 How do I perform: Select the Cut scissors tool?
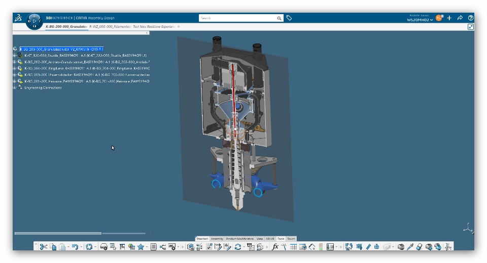tap(44, 247)
